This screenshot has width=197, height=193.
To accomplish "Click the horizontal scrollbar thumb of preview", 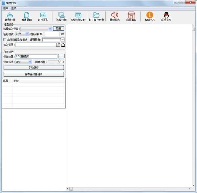I will click(71, 189).
